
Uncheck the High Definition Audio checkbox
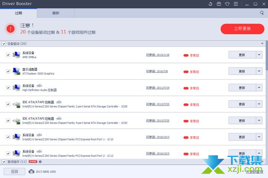[8, 88]
